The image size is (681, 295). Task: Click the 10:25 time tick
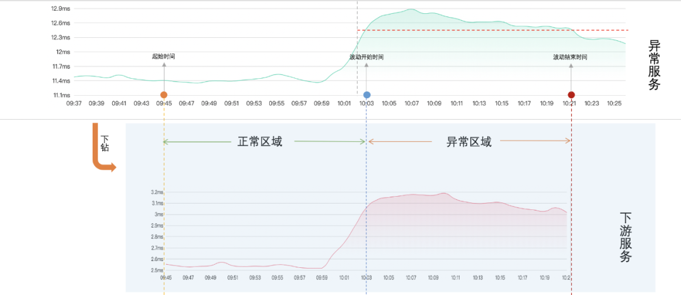(614, 103)
